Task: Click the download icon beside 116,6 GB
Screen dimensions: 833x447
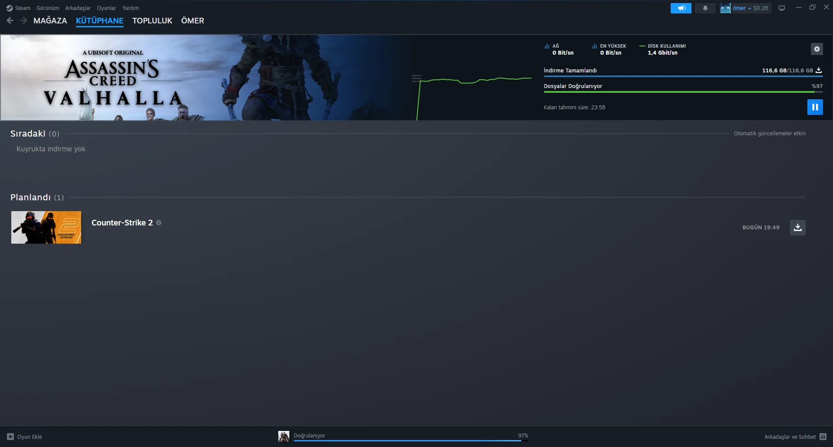Action: [x=819, y=70]
